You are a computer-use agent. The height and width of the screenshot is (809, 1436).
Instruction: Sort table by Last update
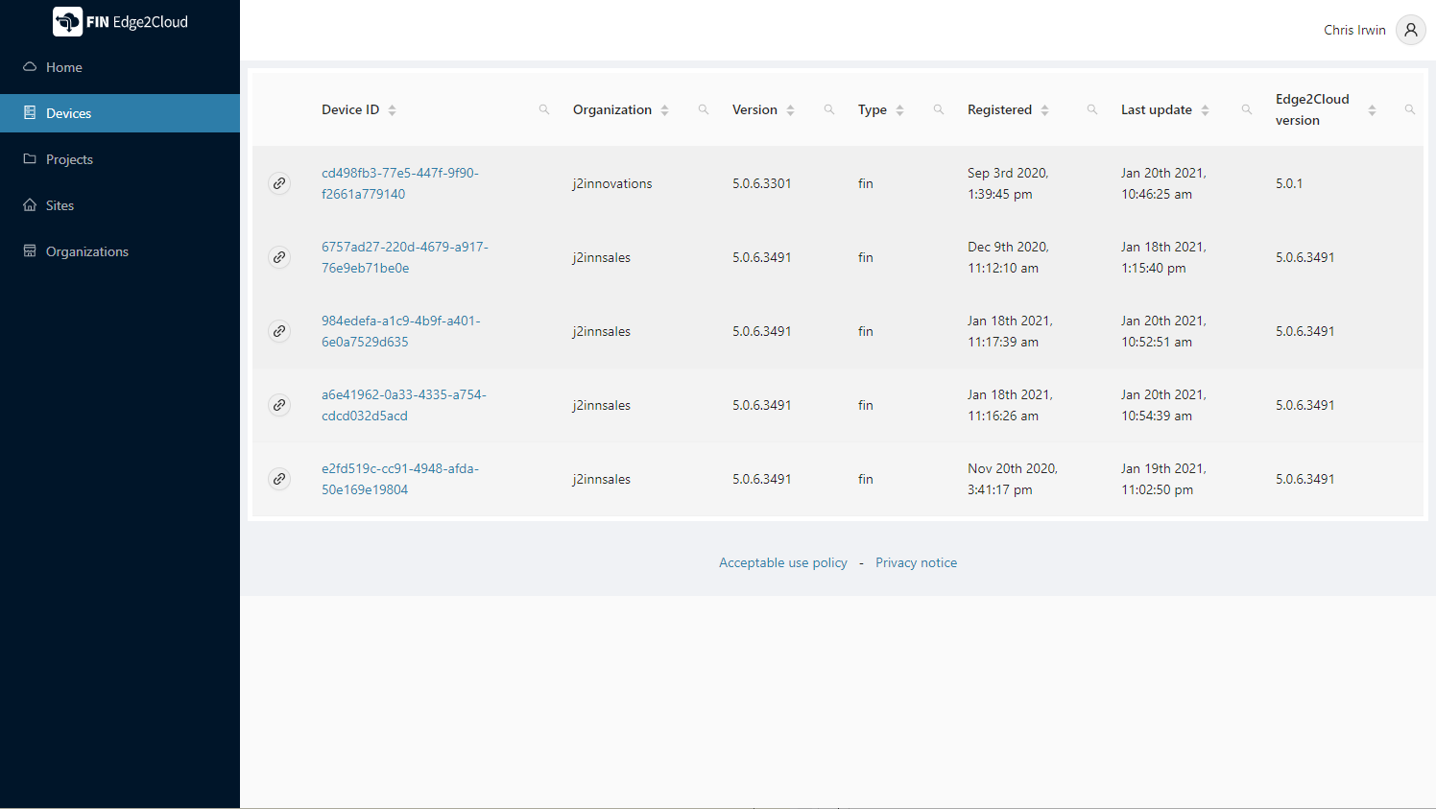coord(1205,110)
